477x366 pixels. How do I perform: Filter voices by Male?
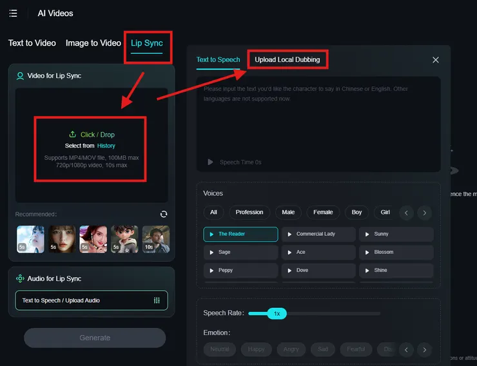pos(288,212)
